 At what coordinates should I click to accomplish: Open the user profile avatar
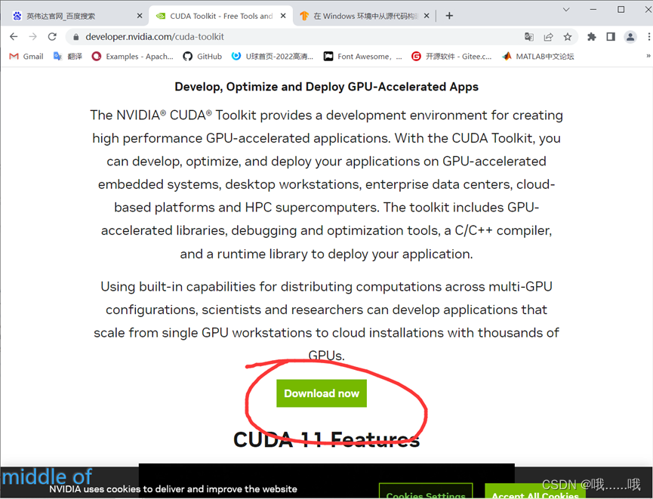(x=630, y=37)
